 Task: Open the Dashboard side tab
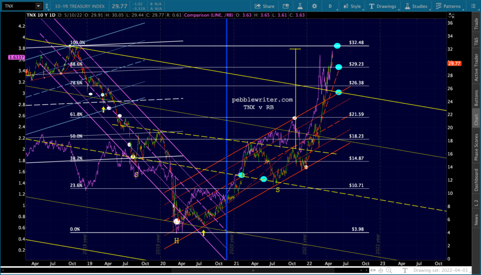click(476, 180)
